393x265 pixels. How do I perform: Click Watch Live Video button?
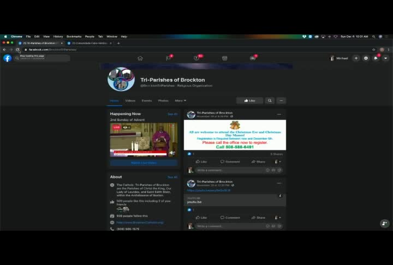tap(144, 163)
